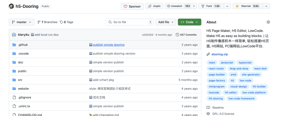Select the react-dnd topic tag
Screen dimensions: 281x116
(x=260, y=69)
